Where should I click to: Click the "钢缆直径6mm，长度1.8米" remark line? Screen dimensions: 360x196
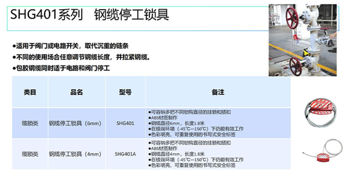(x=178, y=123)
